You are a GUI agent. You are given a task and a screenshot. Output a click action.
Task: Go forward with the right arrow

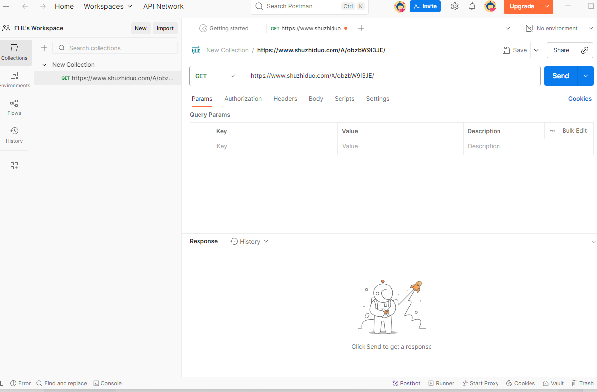point(43,6)
